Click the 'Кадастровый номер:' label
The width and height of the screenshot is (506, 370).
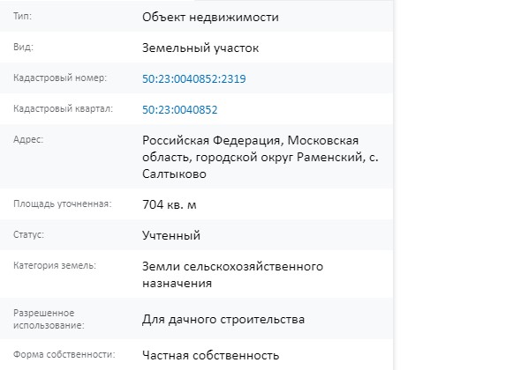60,78
